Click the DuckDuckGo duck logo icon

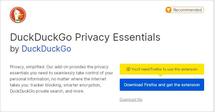click(x=18, y=15)
